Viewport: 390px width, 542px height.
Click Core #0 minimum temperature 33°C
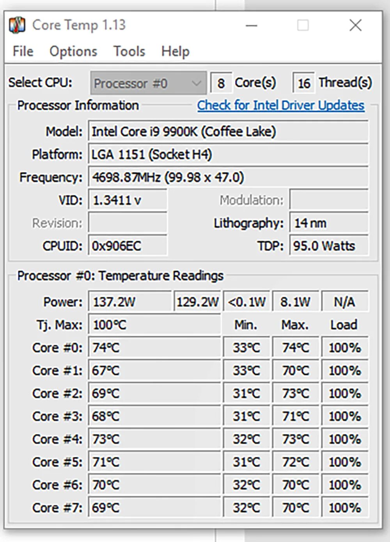(246, 347)
